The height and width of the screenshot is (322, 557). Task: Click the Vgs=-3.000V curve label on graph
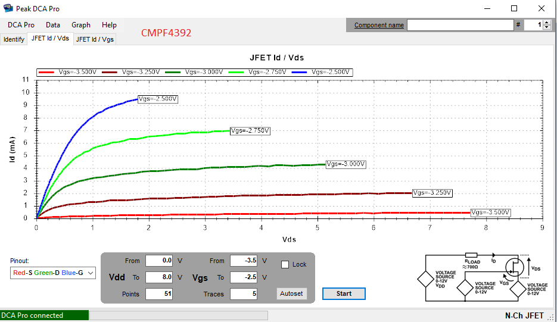coord(346,164)
